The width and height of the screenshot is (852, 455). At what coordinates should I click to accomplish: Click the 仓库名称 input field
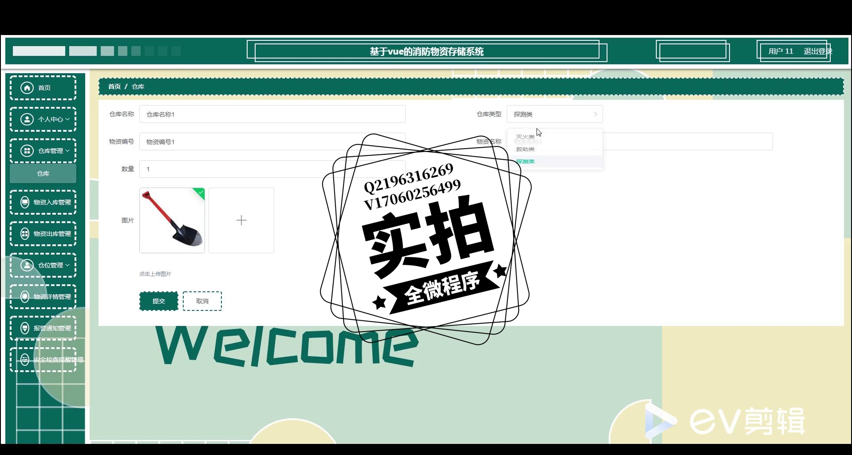272,114
